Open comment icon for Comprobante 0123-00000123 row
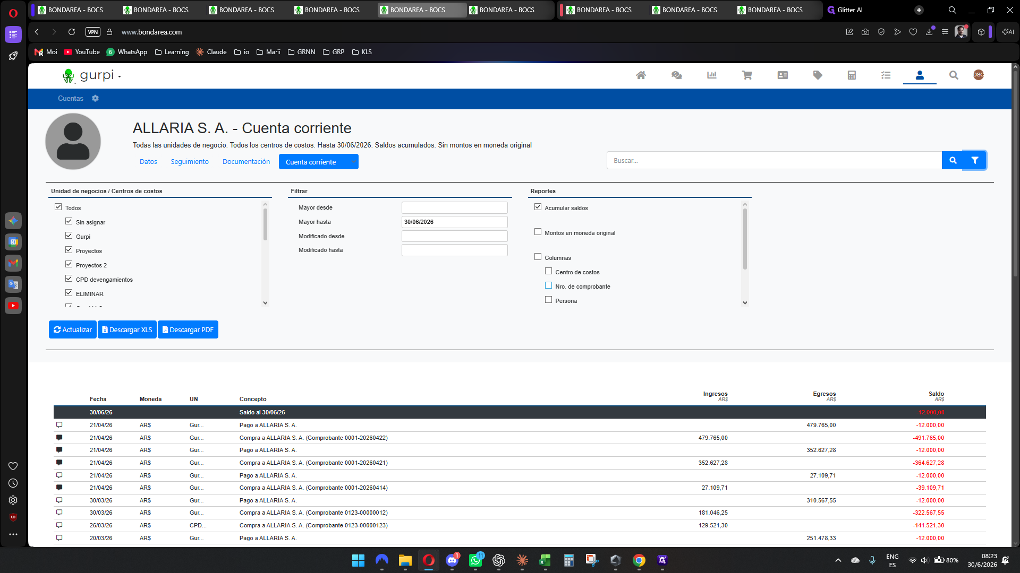 tap(59, 525)
